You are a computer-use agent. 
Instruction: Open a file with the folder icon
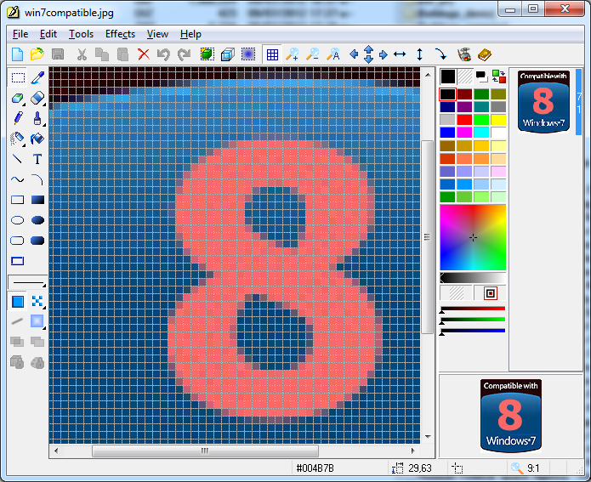click(37, 54)
